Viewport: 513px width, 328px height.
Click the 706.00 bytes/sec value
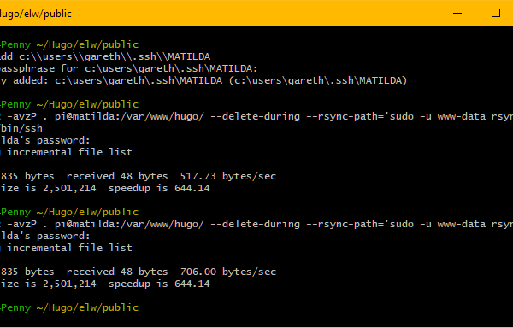tap(228, 272)
